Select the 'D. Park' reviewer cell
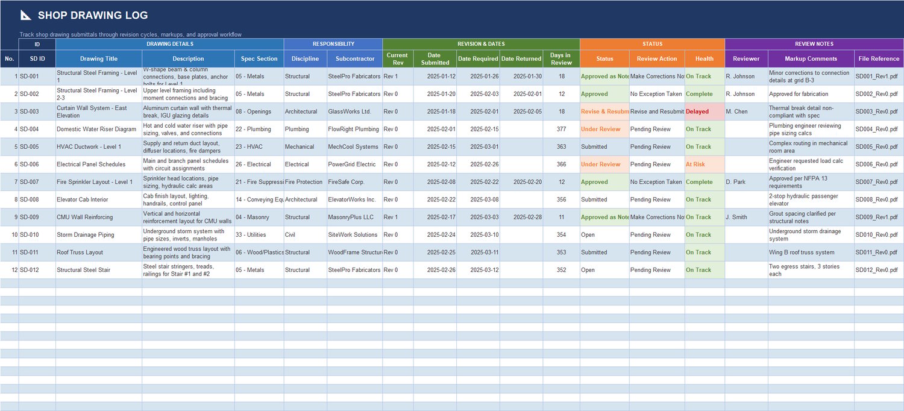The height and width of the screenshot is (411, 904). [746, 182]
